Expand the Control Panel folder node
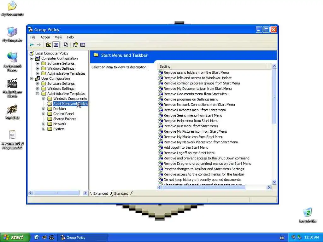The width and height of the screenshot is (323, 242). [44, 114]
